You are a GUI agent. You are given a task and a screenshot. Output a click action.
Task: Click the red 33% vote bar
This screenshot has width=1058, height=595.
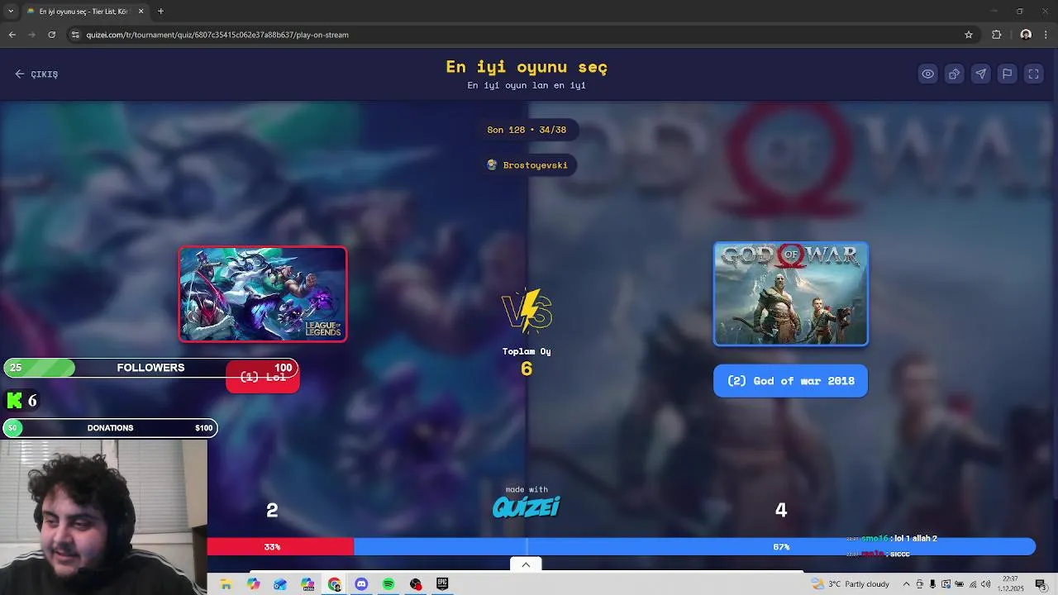pos(280,546)
